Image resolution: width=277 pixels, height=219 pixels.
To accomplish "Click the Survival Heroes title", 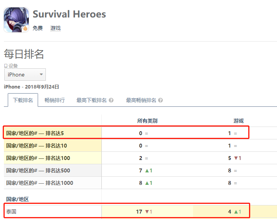I will coord(69,14).
